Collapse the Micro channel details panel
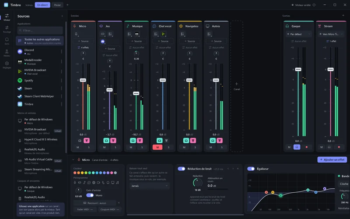 coord(73,159)
